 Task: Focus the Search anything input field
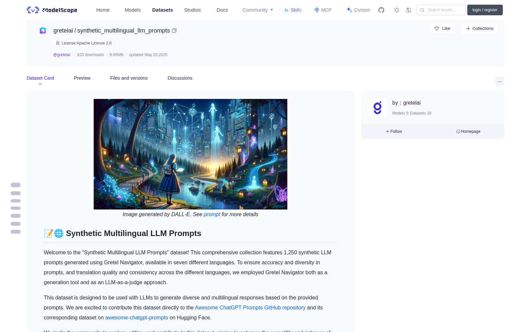(x=441, y=10)
